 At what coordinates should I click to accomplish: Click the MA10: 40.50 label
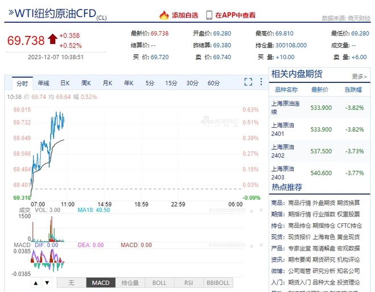pyautogui.click(x=94, y=210)
